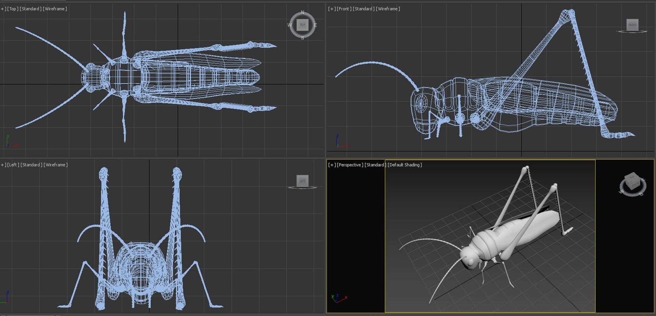Open the Wireframe shading menu in Top viewport
The width and height of the screenshot is (656, 316).
click(55, 9)
